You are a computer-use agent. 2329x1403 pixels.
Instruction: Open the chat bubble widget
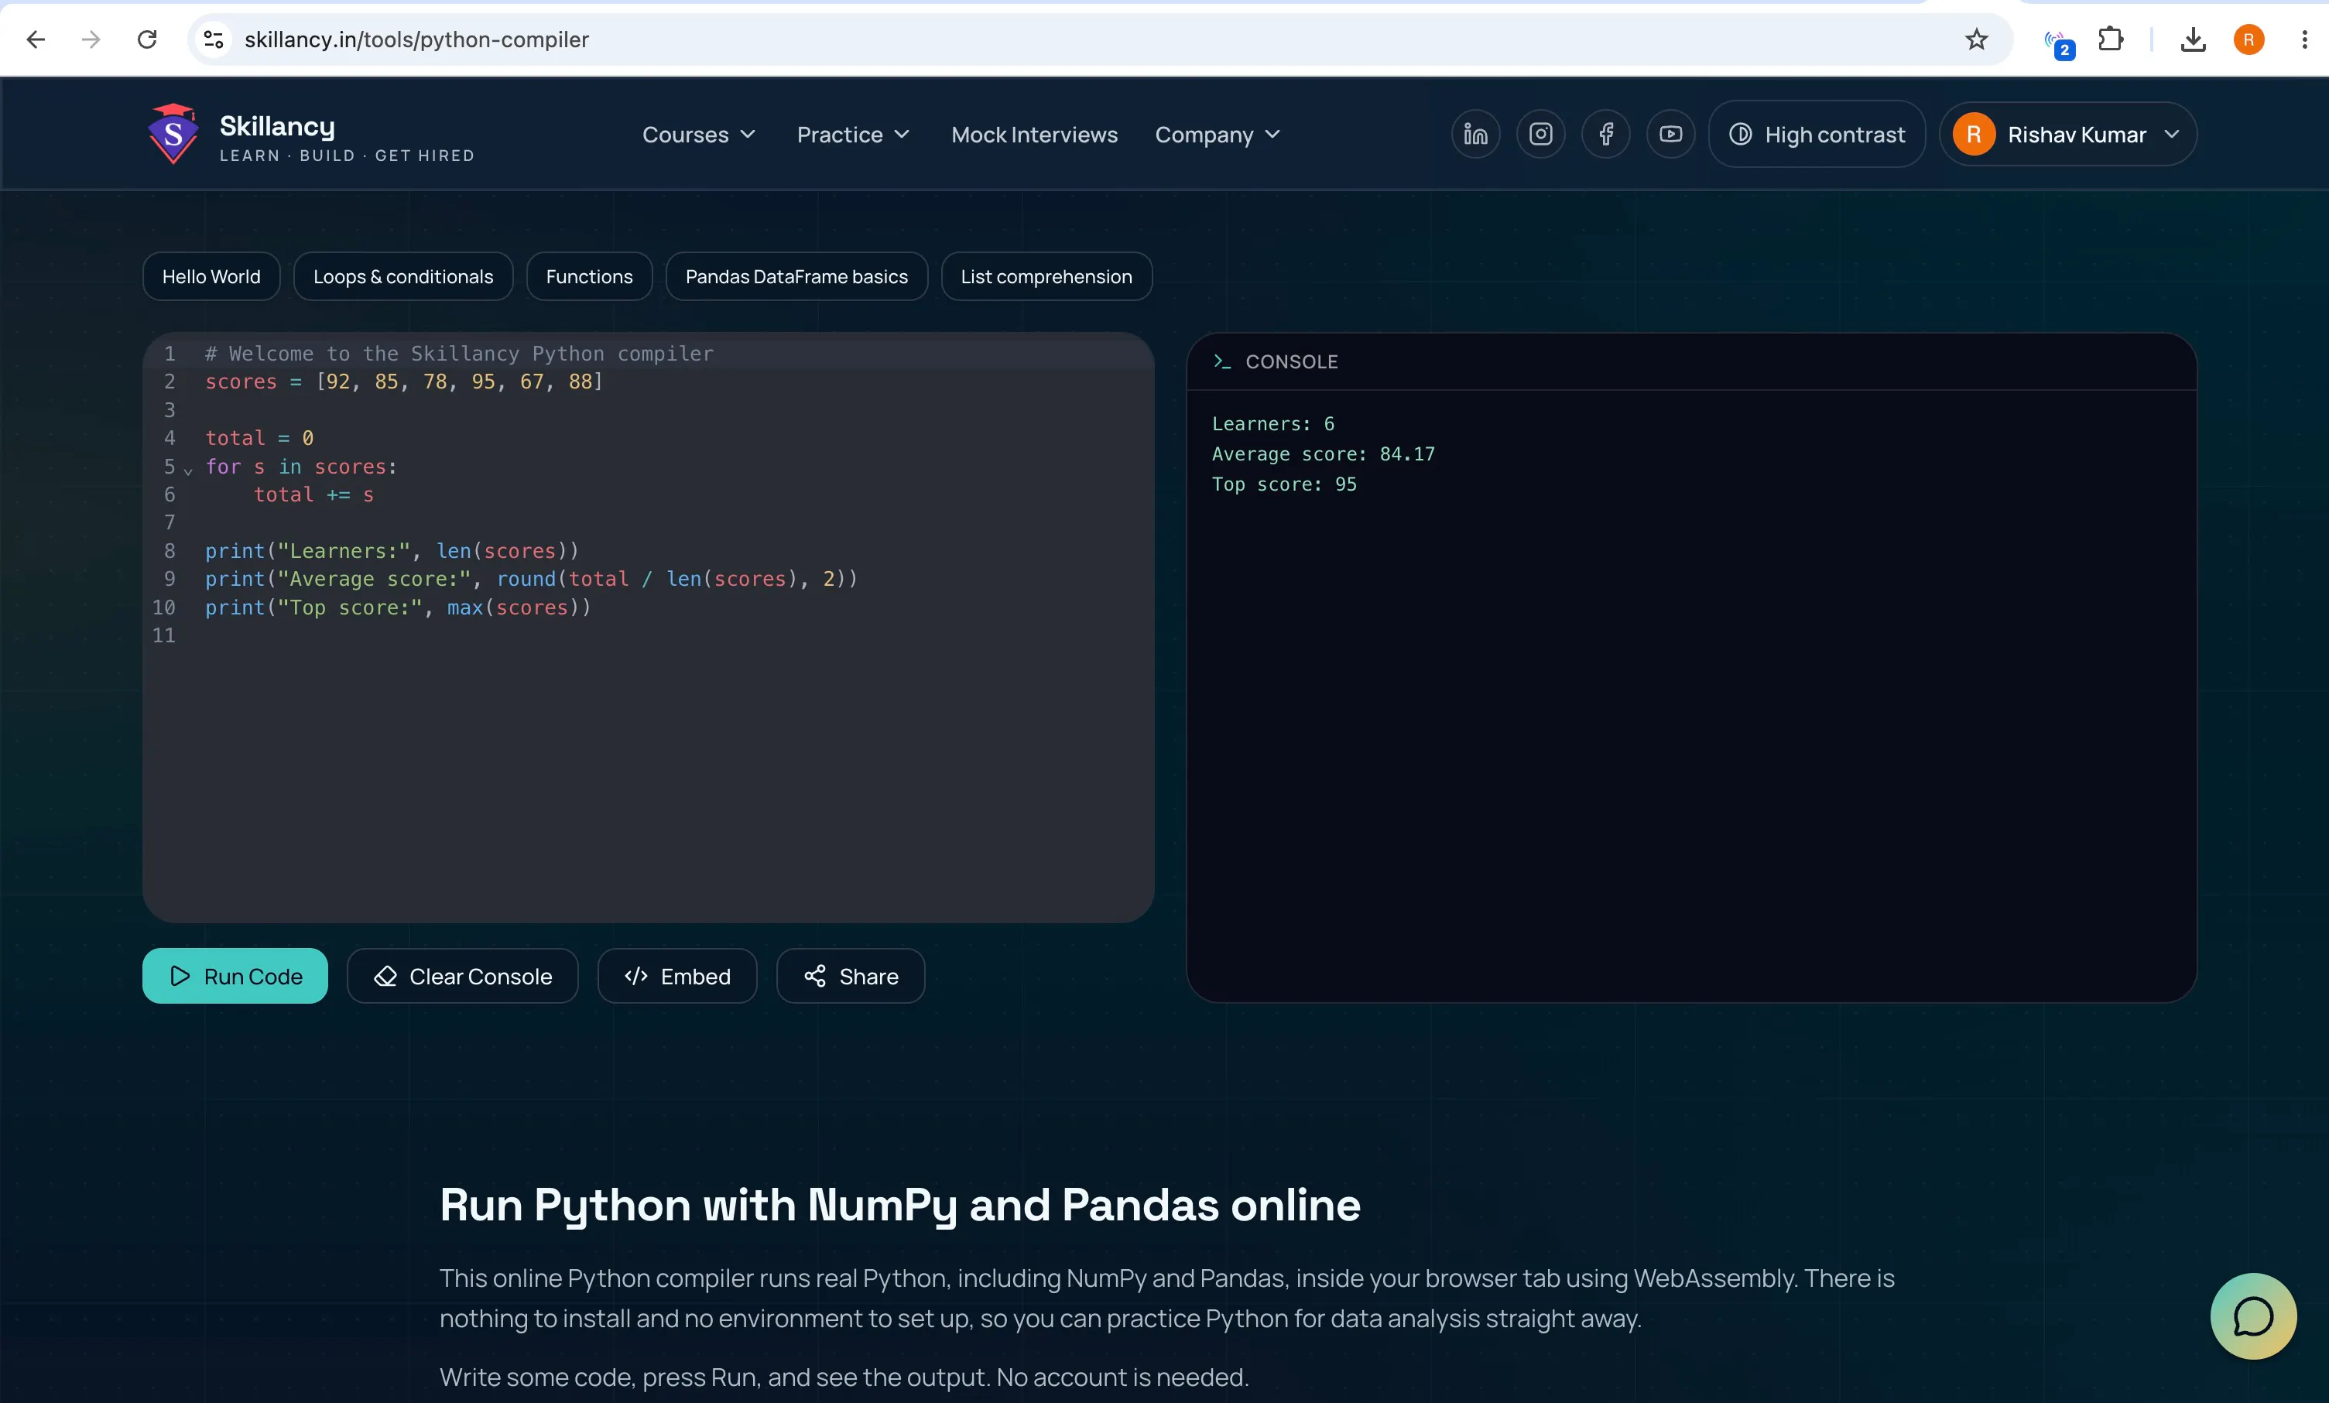tap(2253, 1316)
